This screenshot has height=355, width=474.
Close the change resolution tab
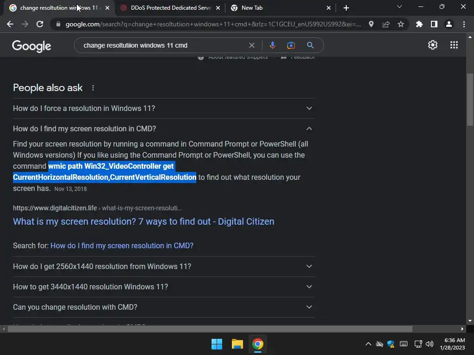(107, 8)
